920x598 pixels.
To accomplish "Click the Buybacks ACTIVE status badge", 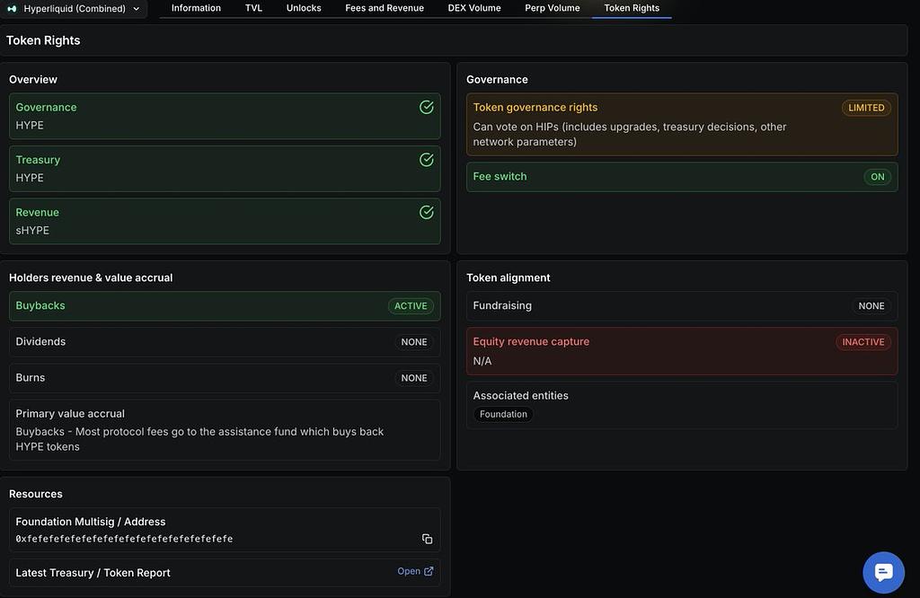I will tap(411, 306).
